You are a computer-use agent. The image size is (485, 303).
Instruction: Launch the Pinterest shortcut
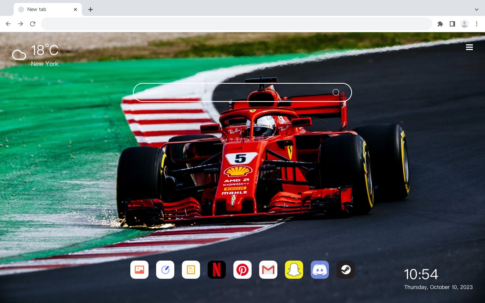(242, 270)
